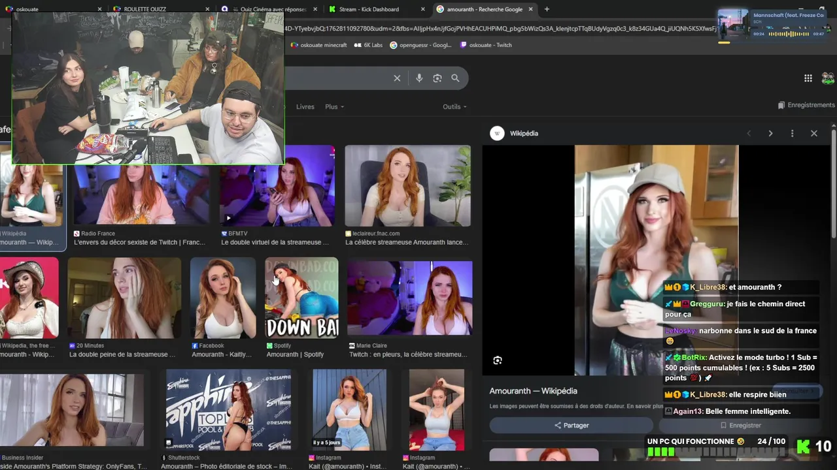Open the oskouate minecraft bookmark
The width and height of the screenshot is (837, 470).
coord(318,45)
